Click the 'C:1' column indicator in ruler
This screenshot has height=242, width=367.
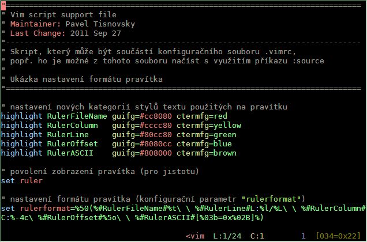[x=257, y=236]
